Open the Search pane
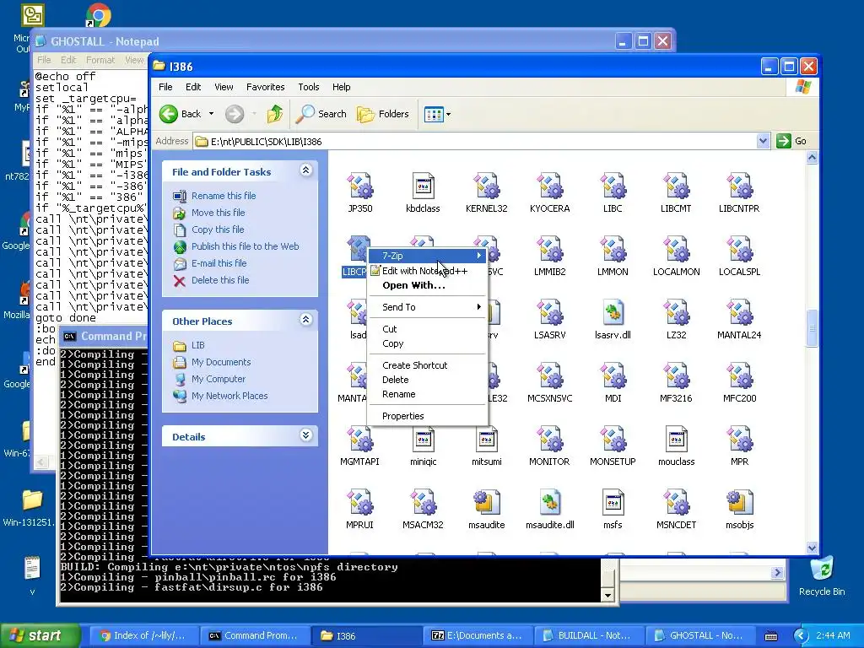Viewport: 864px width, 648px height. click(x=321, y=114)
